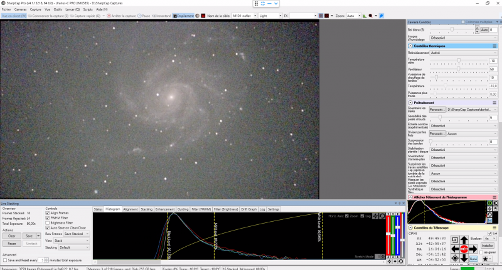Click the red stop mount button
The height and width of the screenshot is (270, 502).
[464, 249]
